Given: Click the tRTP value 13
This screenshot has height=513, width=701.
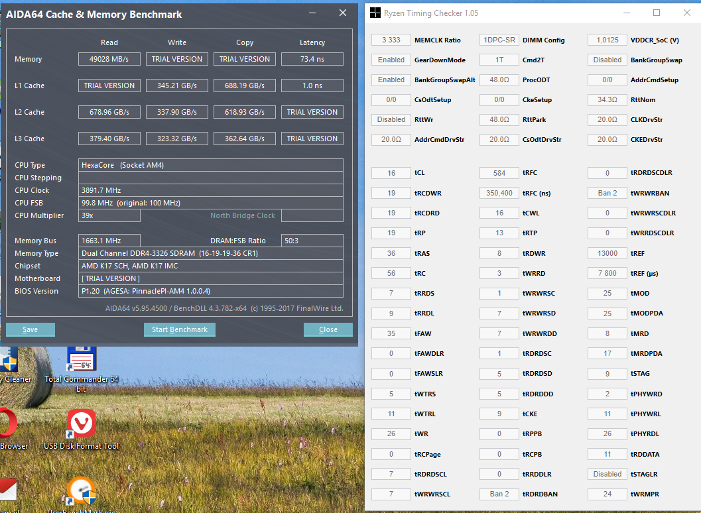Looking at the screenshot, I should tap(499, 233).
